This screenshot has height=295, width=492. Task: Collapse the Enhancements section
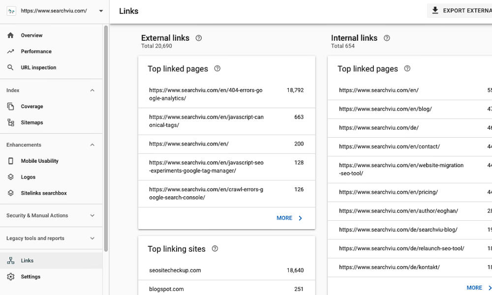point(92,145)
